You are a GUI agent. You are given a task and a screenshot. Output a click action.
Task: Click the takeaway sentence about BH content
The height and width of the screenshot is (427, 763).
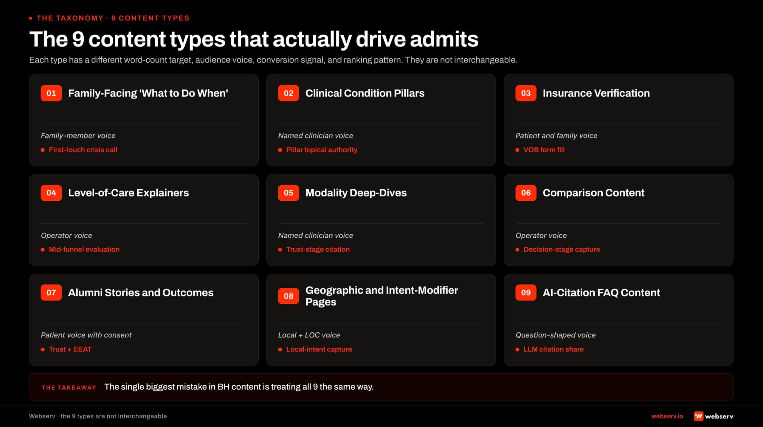pyautogui.click(x=239, y=387)
